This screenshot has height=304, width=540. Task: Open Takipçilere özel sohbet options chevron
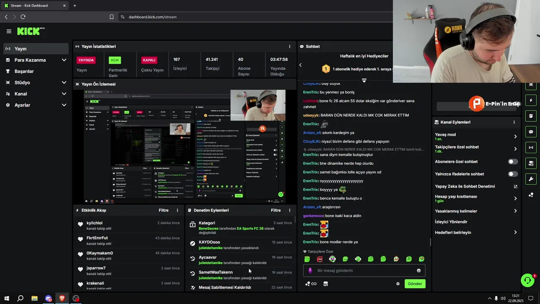tap(516, 149)
